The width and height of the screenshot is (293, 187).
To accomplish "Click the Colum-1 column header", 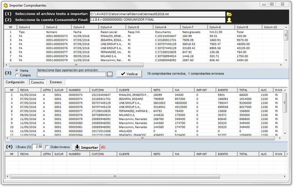I will pyautogui.click(x=31, y=27).
